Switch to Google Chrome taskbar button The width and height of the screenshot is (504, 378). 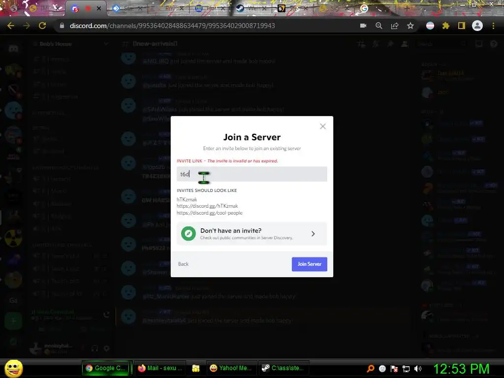coord(106,368)
